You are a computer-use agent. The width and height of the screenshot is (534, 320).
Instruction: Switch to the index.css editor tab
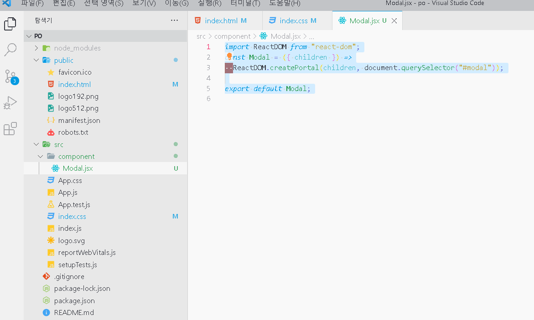[297, 21]
